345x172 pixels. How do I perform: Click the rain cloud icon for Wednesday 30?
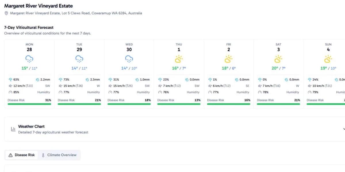(129, 59)
